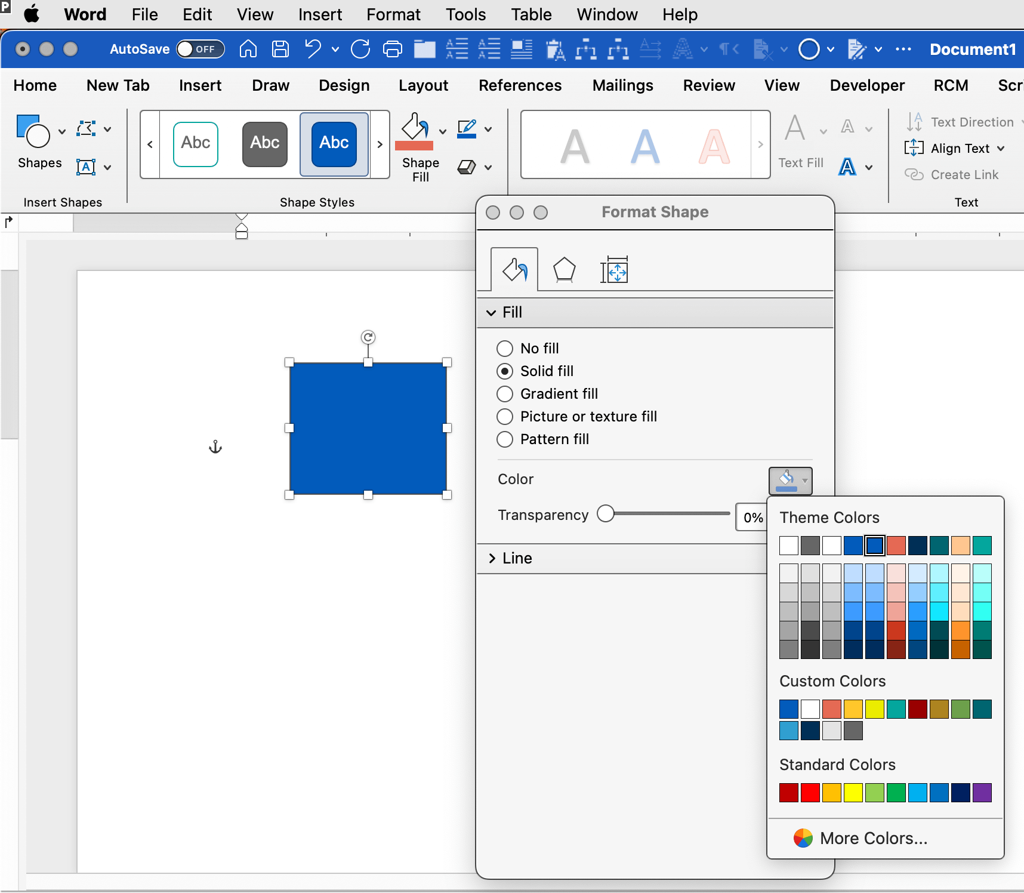This screenshot has height=893, width=1024.
Task: Open the Shape Effects dropdown arrow
Action: pyautogui.click(x=488, y=167)
